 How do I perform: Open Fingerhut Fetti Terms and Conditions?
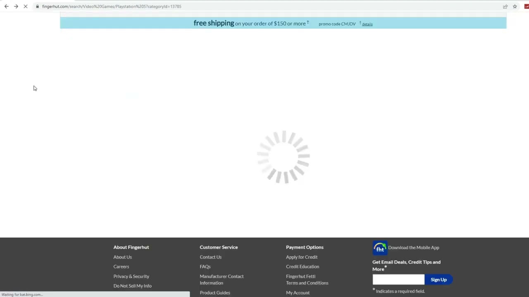(307, 280)
